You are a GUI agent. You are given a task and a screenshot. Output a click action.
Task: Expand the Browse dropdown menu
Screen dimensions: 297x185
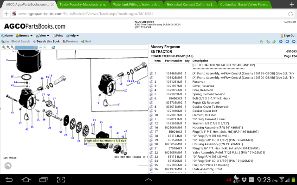(x=24, y=36)
